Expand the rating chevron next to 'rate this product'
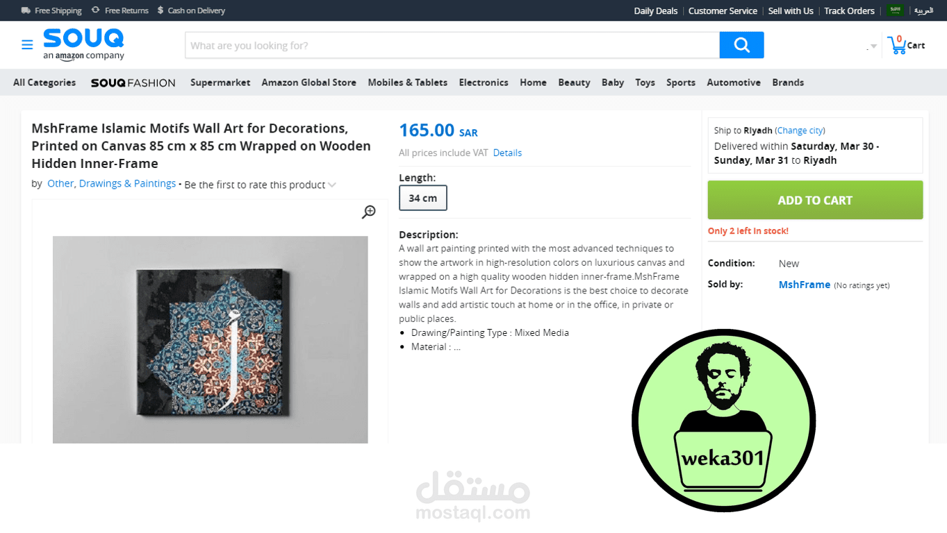 [x=332, y=185]
